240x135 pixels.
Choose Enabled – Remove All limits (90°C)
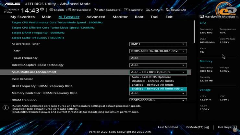(158, 89)
